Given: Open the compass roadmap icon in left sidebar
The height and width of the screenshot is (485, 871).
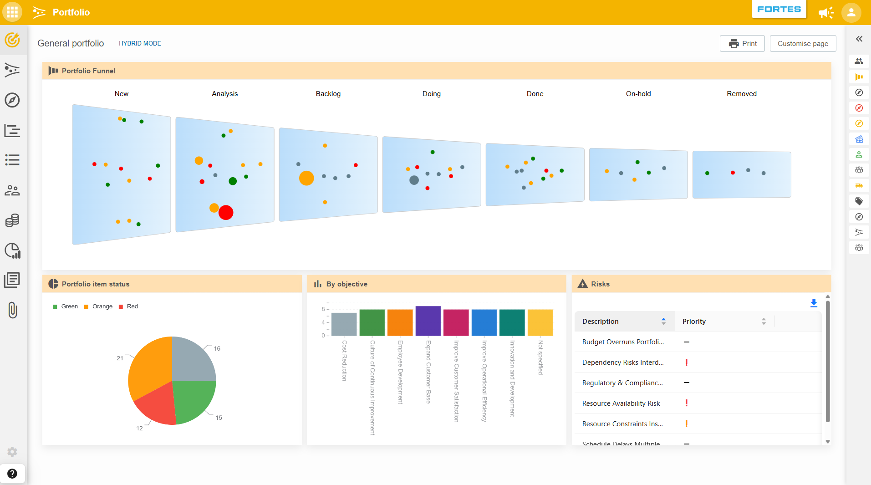Looking at the screenshot, I should pyautogui.click(x=12, y=100).
